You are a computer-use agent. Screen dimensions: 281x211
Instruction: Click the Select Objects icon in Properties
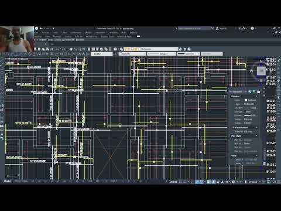(254, 91)
